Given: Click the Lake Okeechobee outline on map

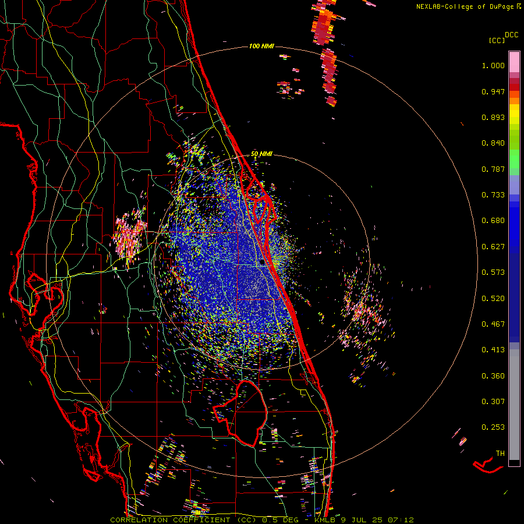Looking at the screenshot, I should coord(240,413).
